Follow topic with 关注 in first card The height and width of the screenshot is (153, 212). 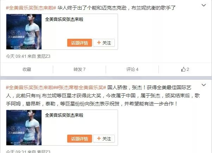(x=104, y=43)
